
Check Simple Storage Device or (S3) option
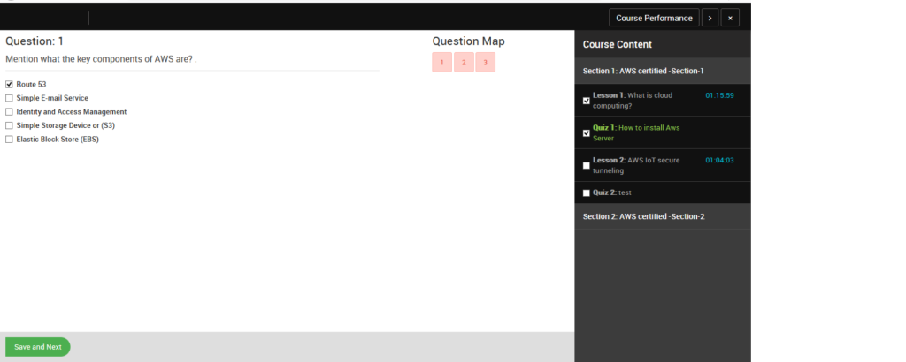coord(9,125)
